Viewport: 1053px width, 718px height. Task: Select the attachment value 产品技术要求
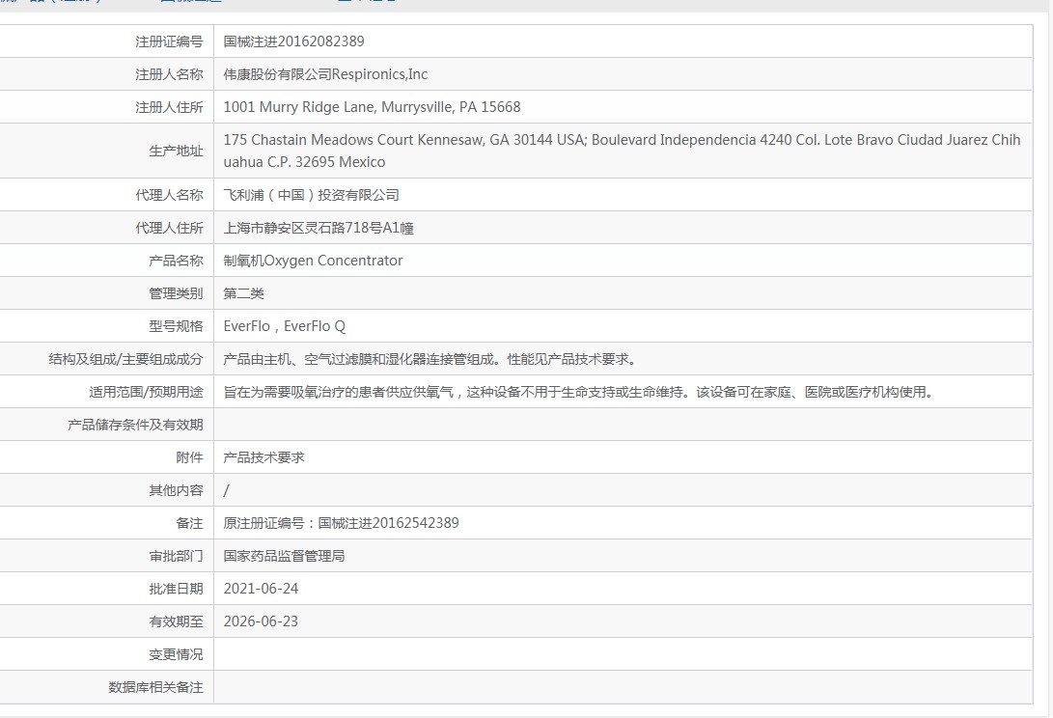263,458
